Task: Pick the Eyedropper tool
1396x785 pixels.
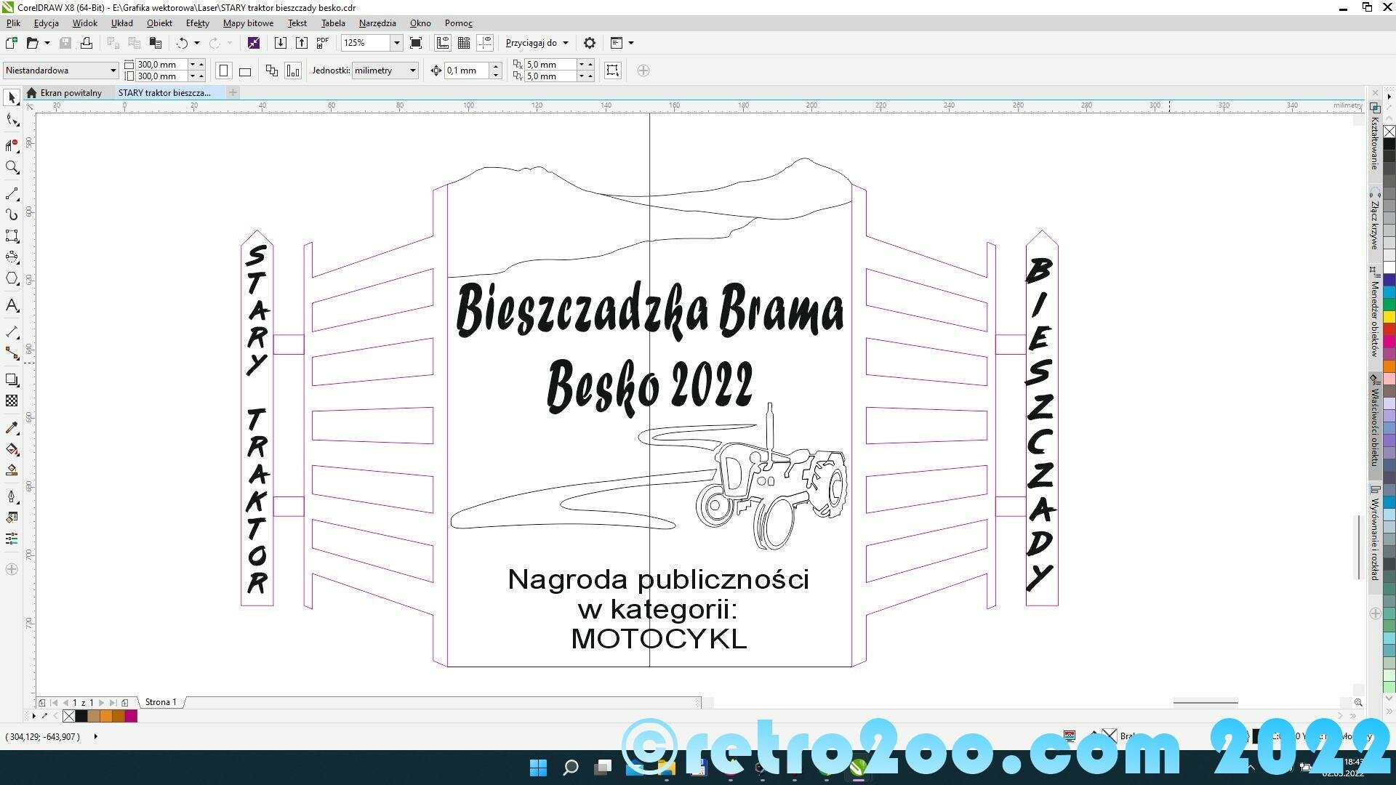Action: point(12,428)
